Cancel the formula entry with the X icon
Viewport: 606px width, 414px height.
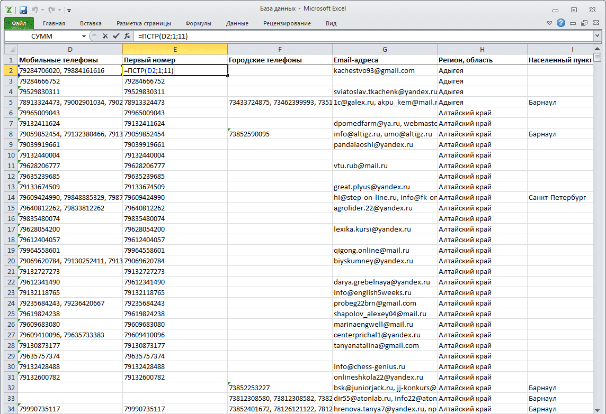[105, 36]
